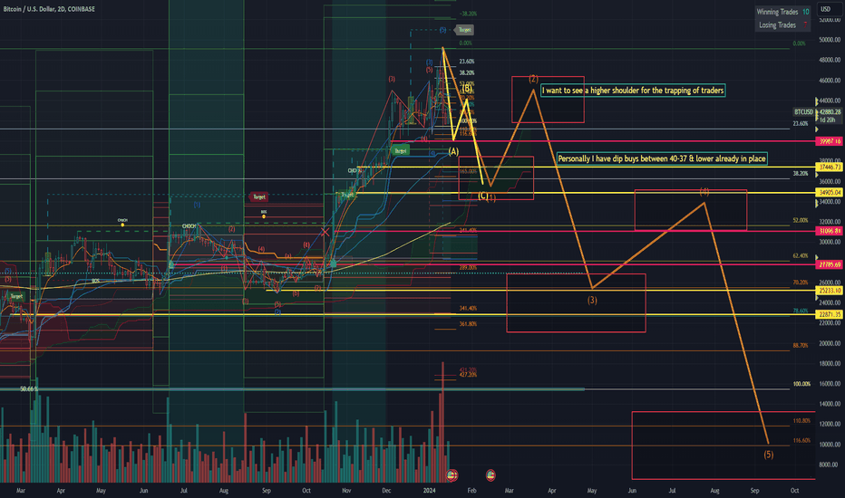Image resolution: width=845 pixels, height=498 pixels.
Task: Open the US flag economic event icon in February
Action: [x=490, y=474]
